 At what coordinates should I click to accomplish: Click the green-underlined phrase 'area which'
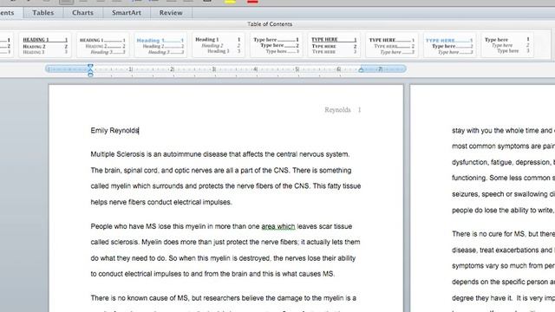click(278, 226)
